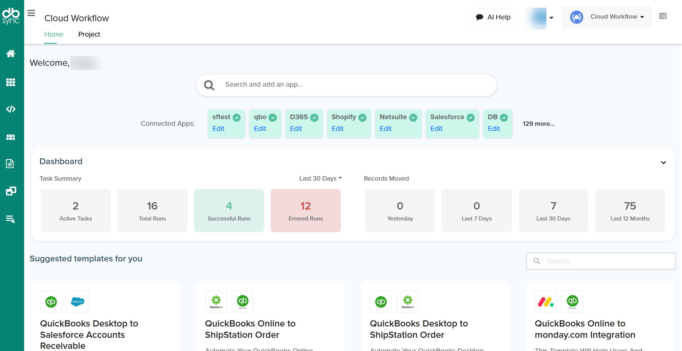Open the users group icon in the sidebar
Image resolution: width=682 pixels, height=351 pixels.
pyautogui.click(x=11, y=137)
